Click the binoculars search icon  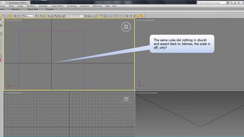pos(228,3)
